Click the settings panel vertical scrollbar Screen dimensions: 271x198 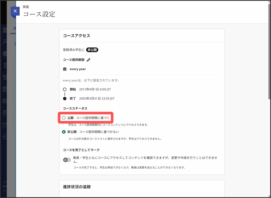point(269,53)
